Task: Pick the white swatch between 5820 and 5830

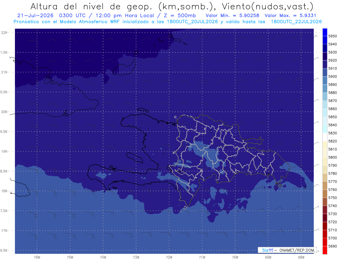Action: pos(325,137)
